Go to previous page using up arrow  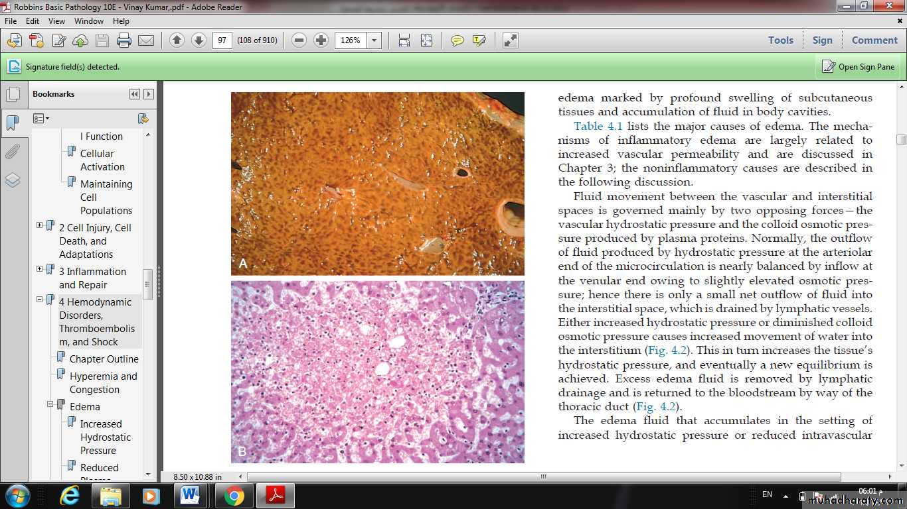(x=177, y=40)
